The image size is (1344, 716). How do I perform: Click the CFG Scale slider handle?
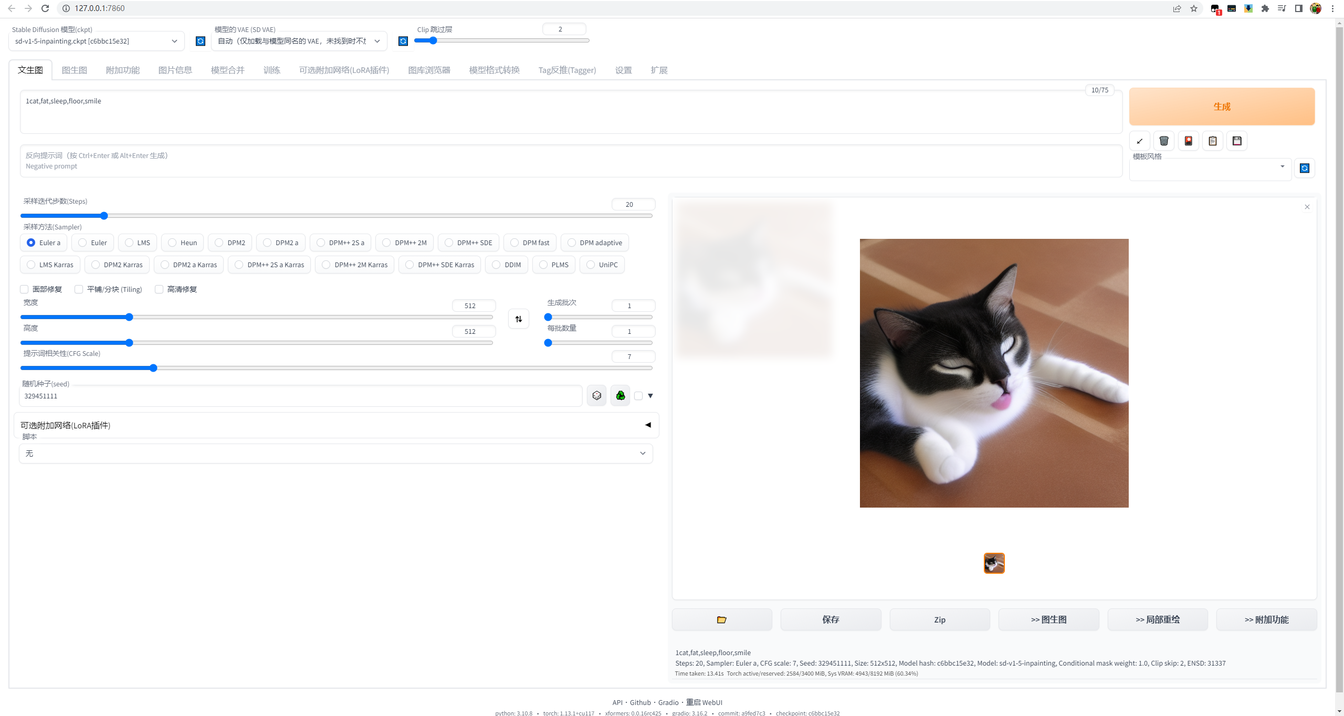(x=153, y=368)
